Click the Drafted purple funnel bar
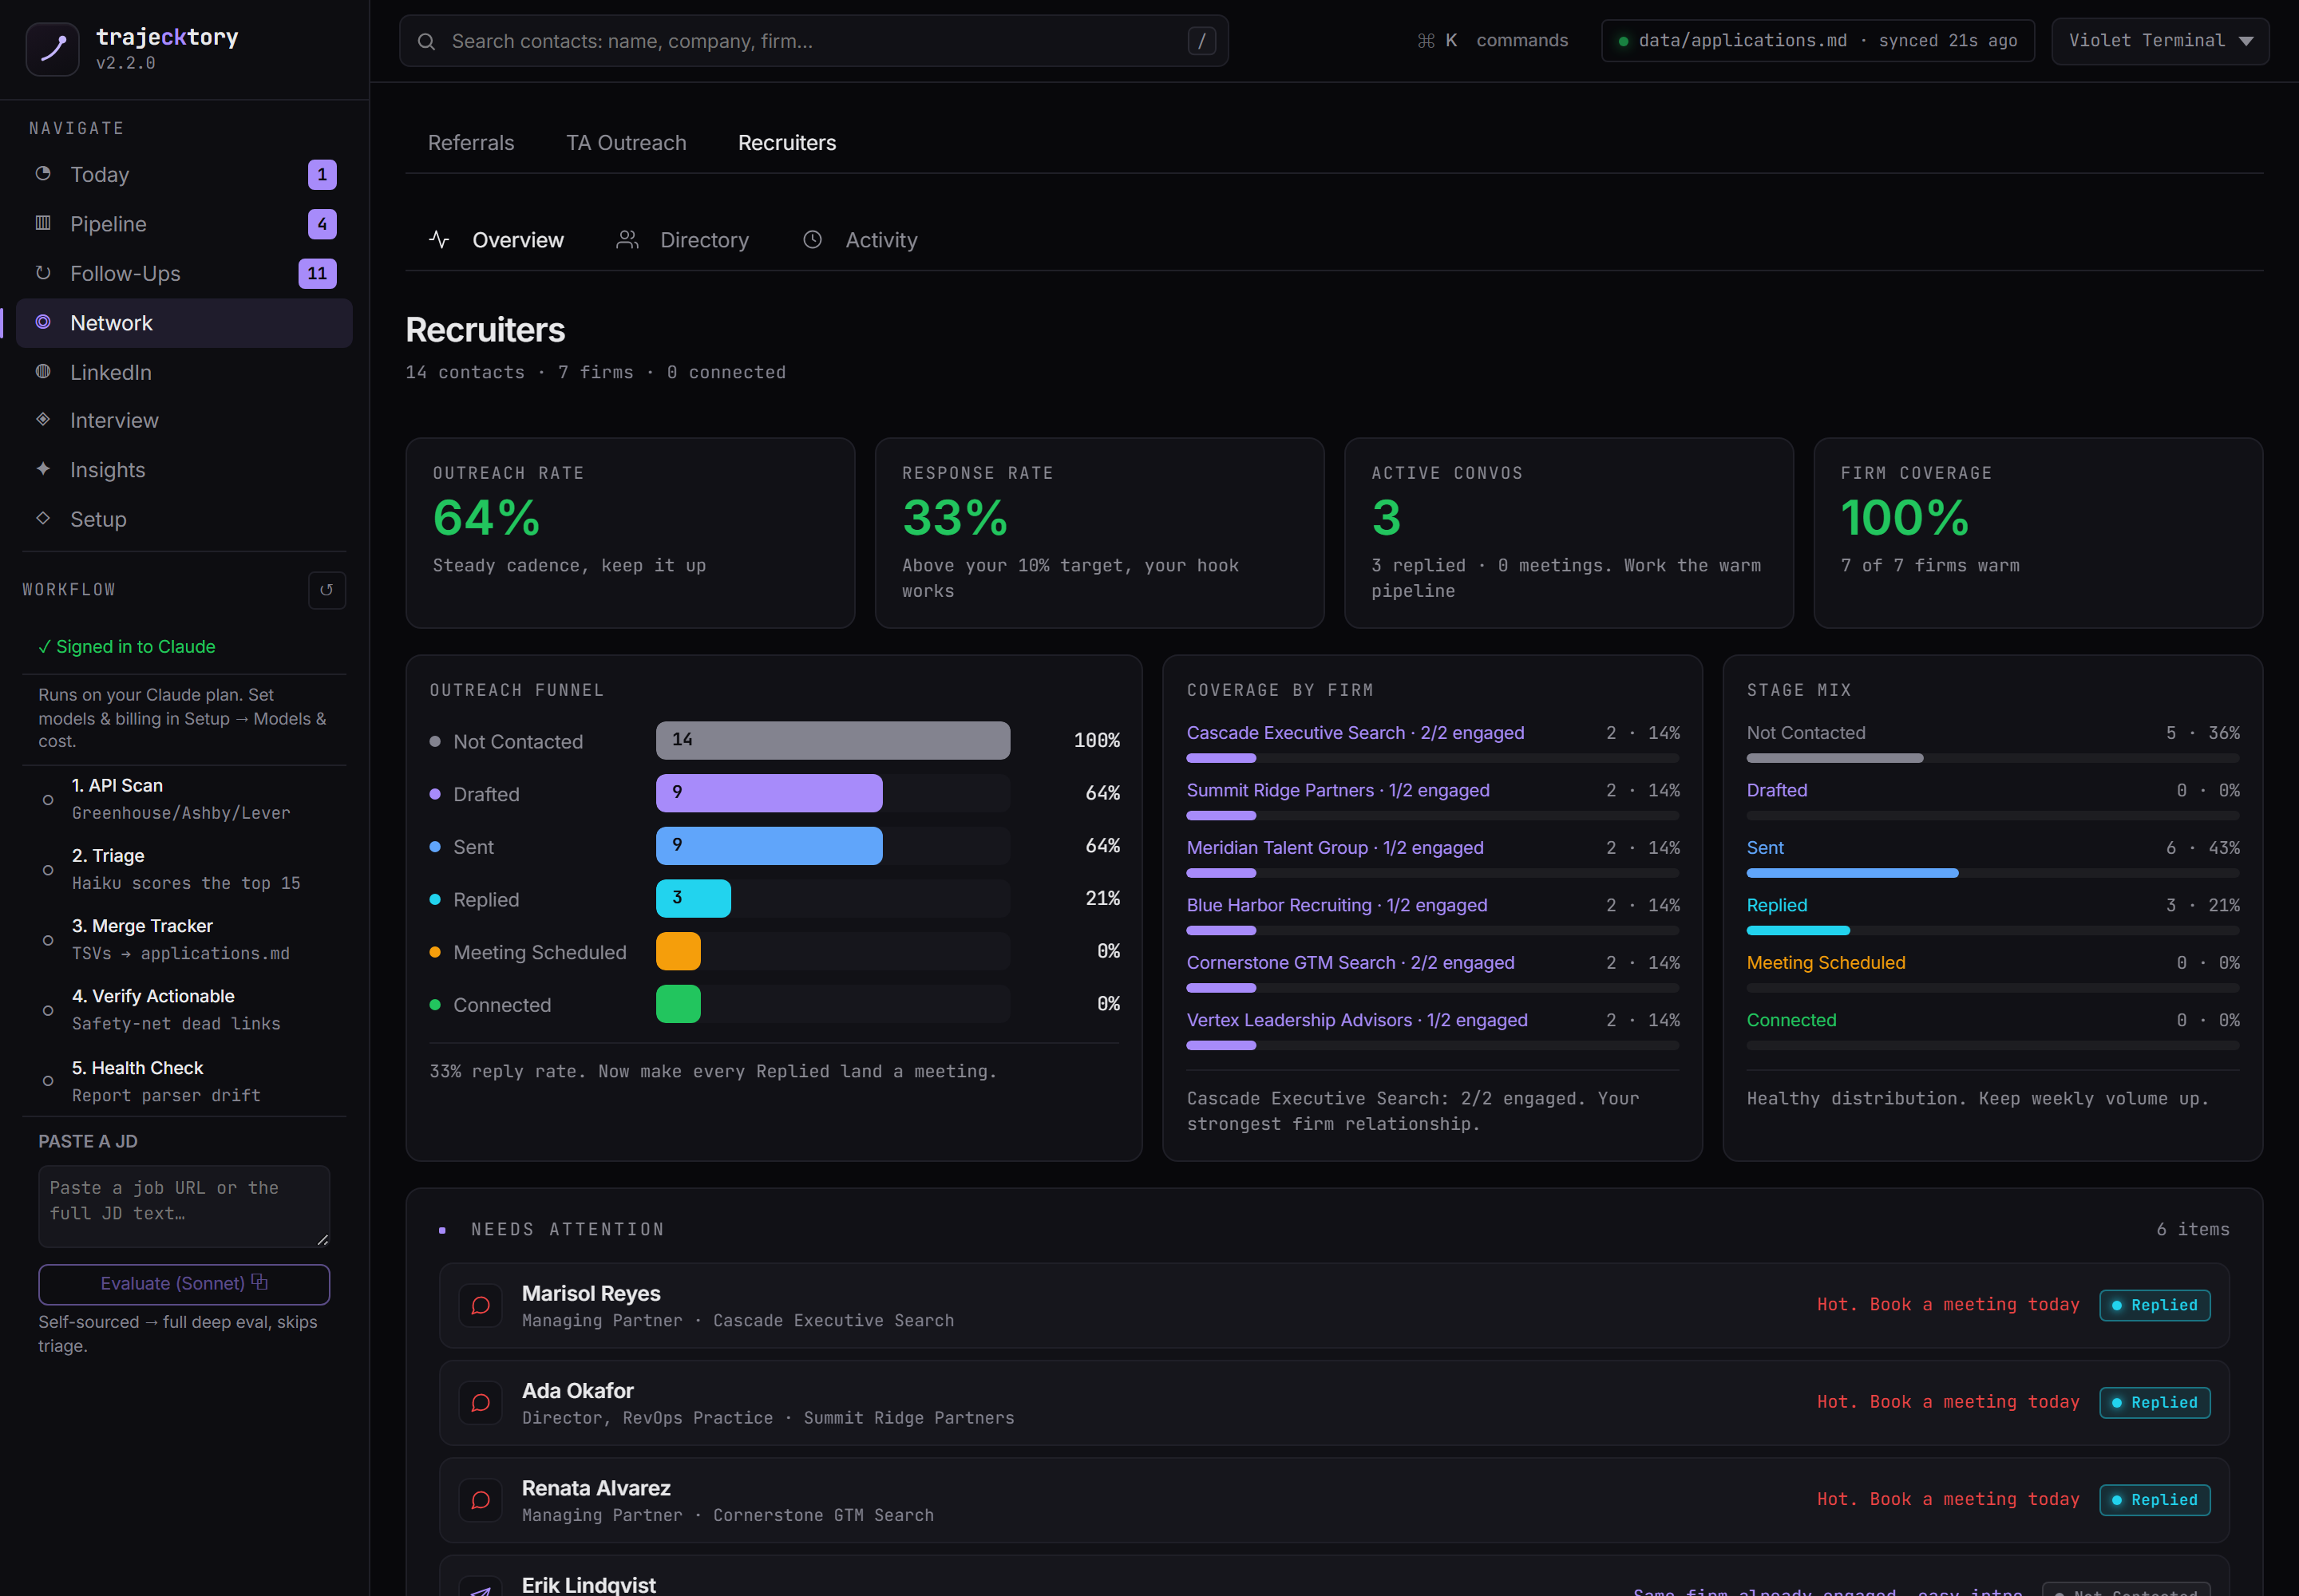Screen dimensions: 2299x1596 770,793
